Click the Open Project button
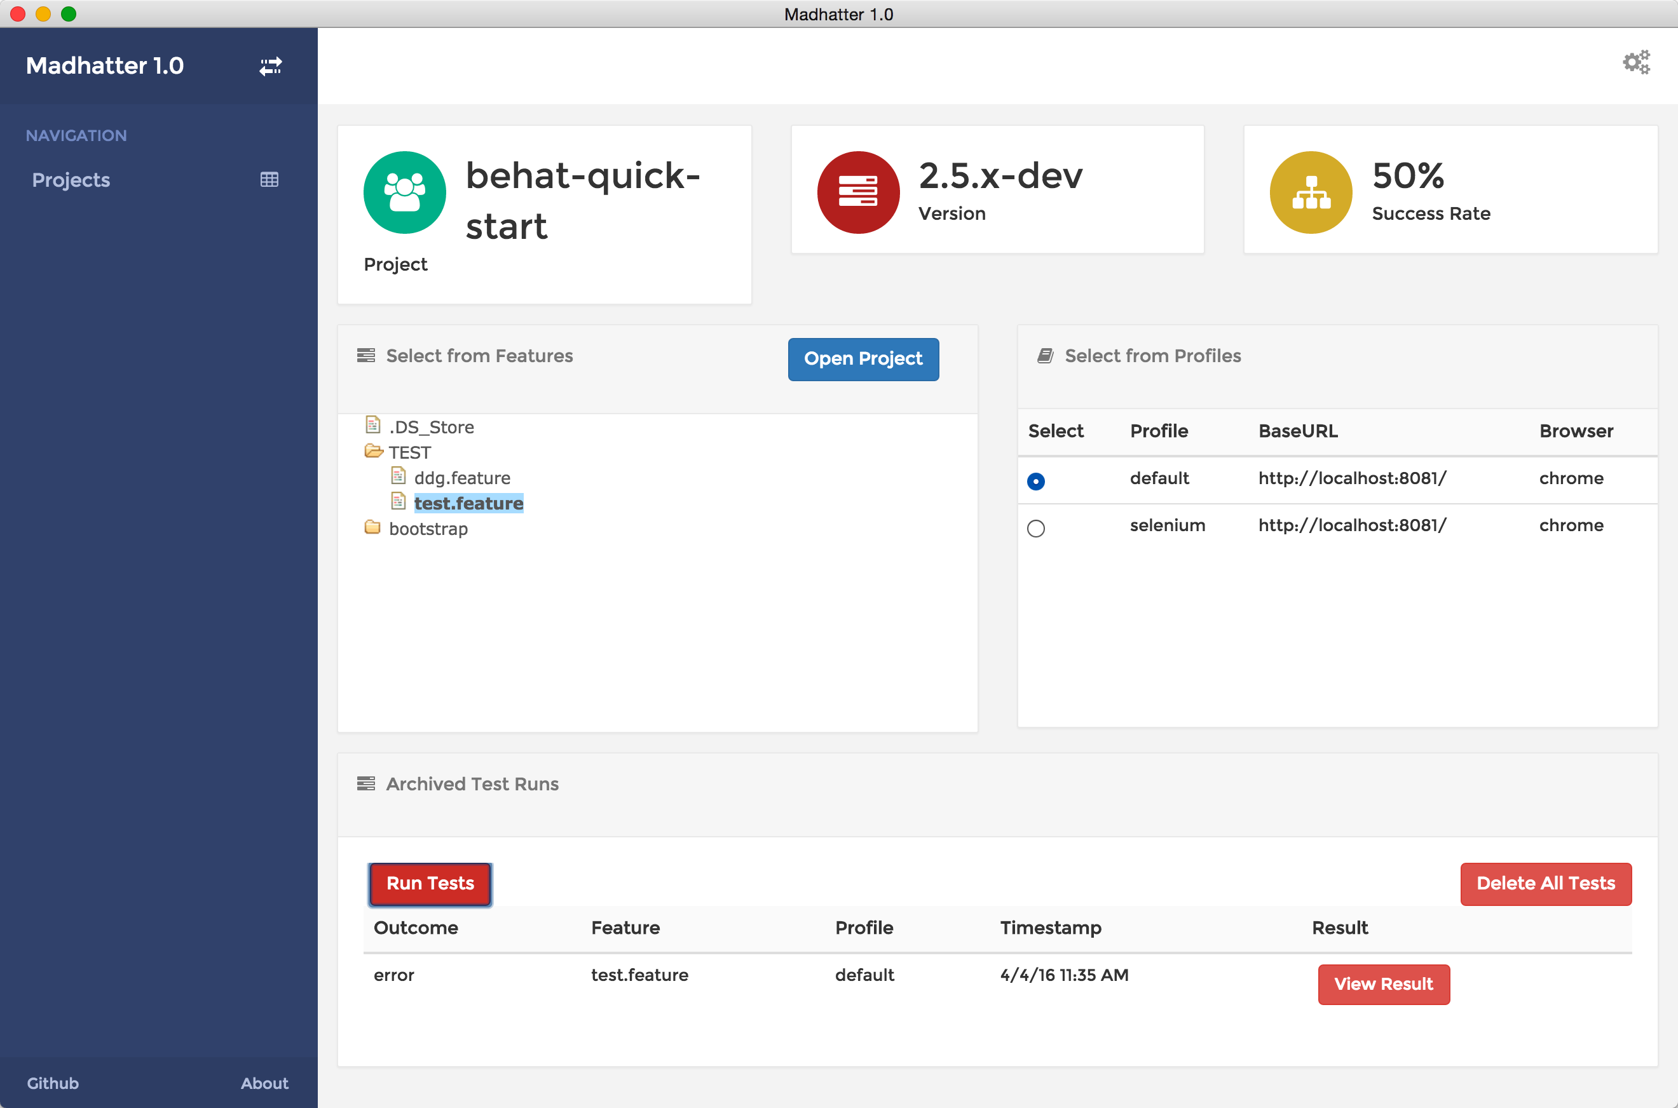This screenshot has width=1678, height=1108. pyautogui.click(x=863, y=359)
